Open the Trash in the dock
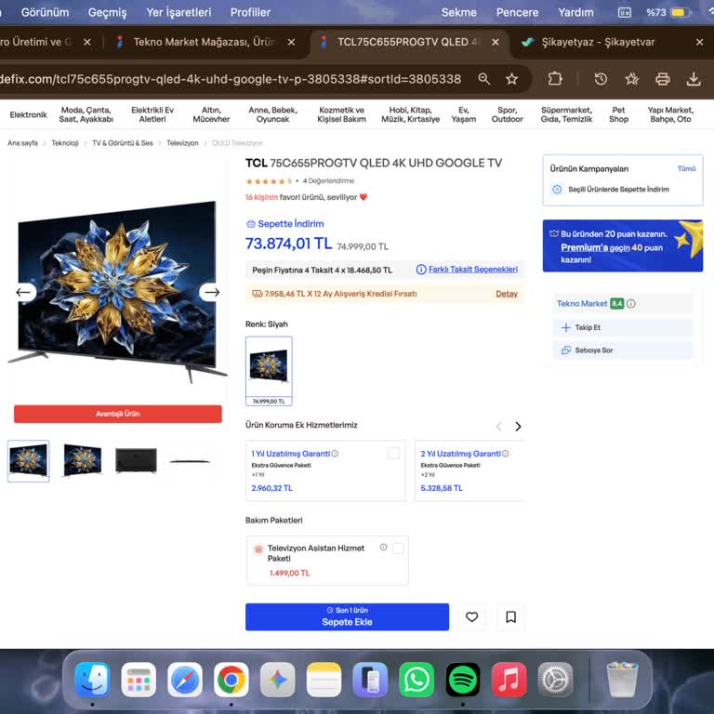714x714 pixels. [x=622, y=680]
